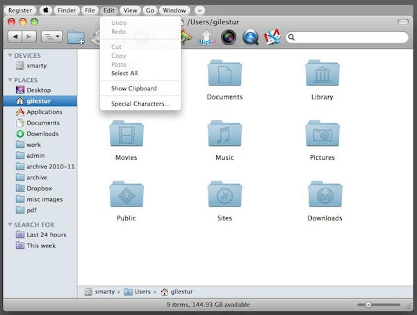Collapse the DEVICES sidebar section
The image size is (417, 315).
click(x=10, y=56)
